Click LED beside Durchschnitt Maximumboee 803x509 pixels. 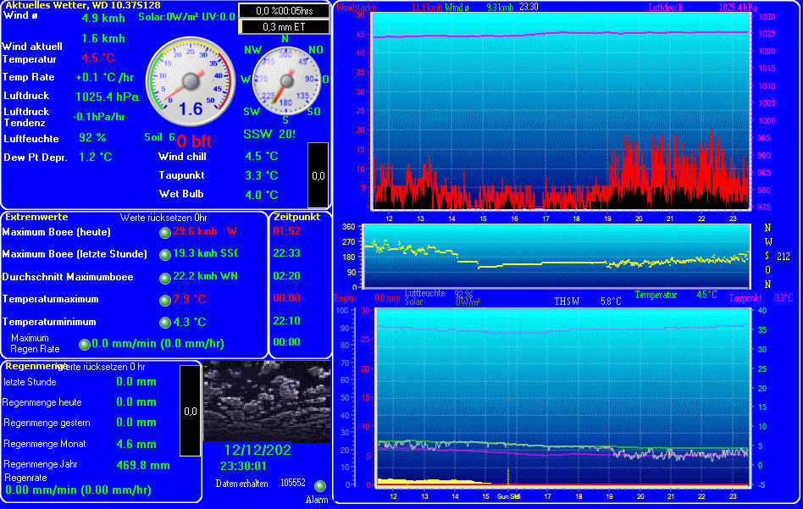pyautogui.click(x=164, y=277)
